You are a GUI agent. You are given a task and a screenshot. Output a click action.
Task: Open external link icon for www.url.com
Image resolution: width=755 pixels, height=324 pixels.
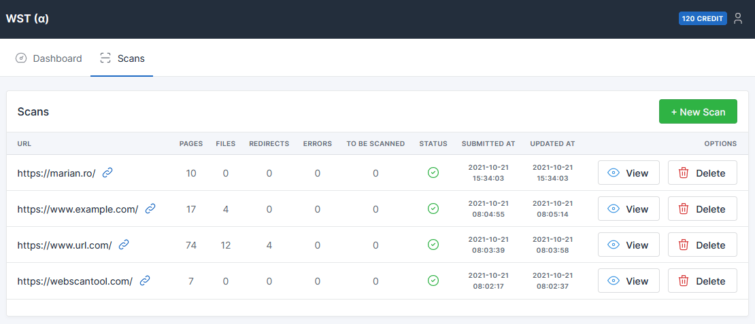coord(124,245)
